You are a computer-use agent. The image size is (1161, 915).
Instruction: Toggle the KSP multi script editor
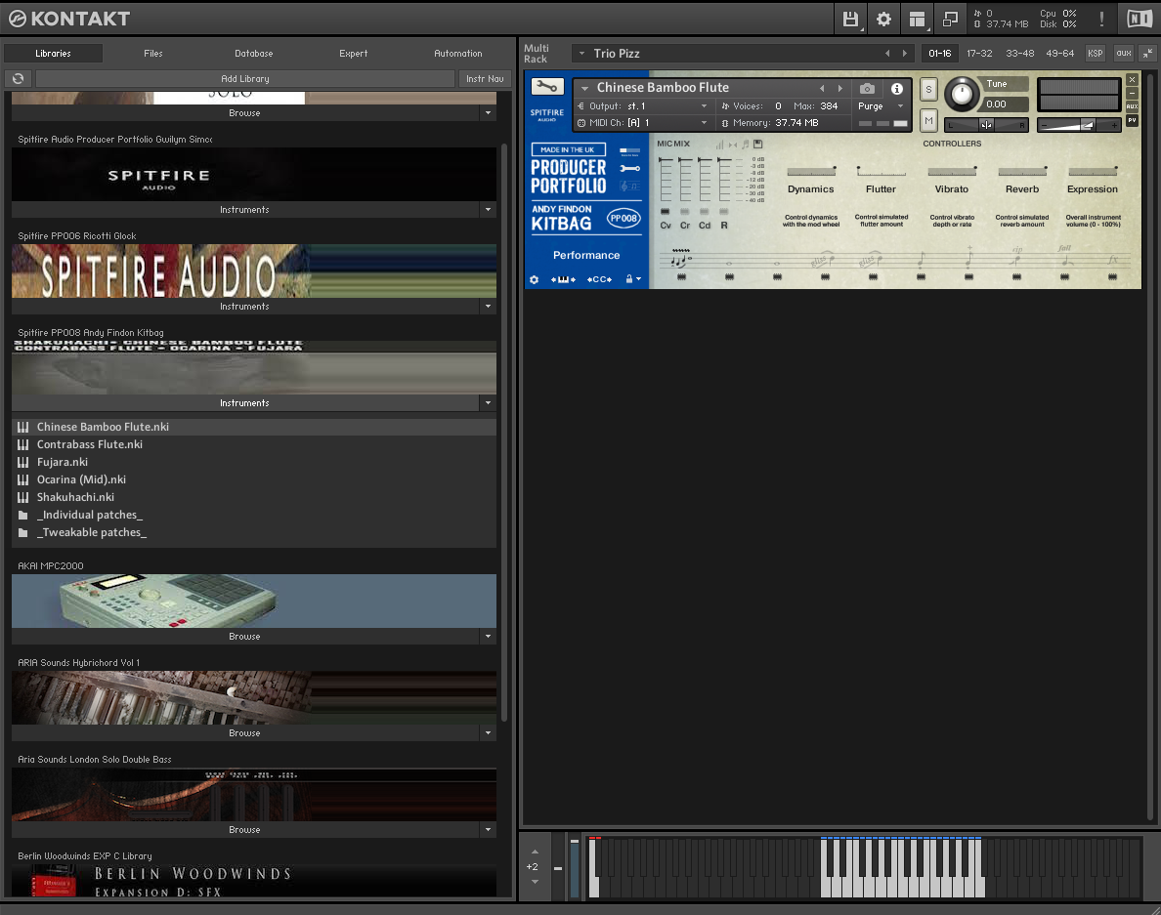click(1096, 54)
